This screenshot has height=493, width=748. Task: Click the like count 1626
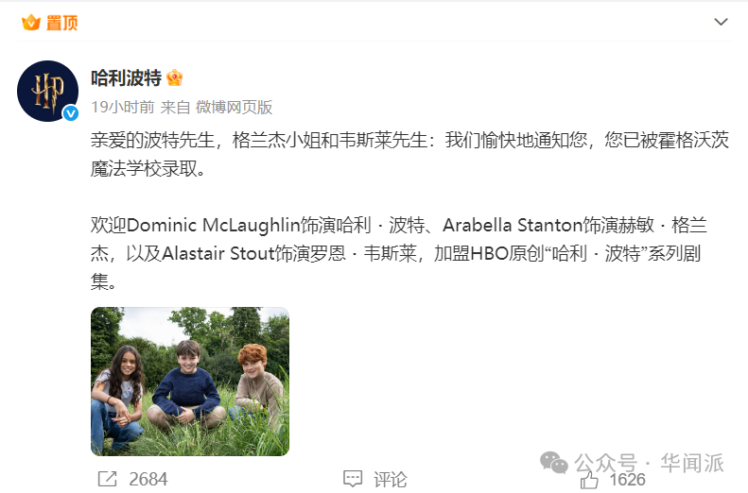tap(627, 480)
